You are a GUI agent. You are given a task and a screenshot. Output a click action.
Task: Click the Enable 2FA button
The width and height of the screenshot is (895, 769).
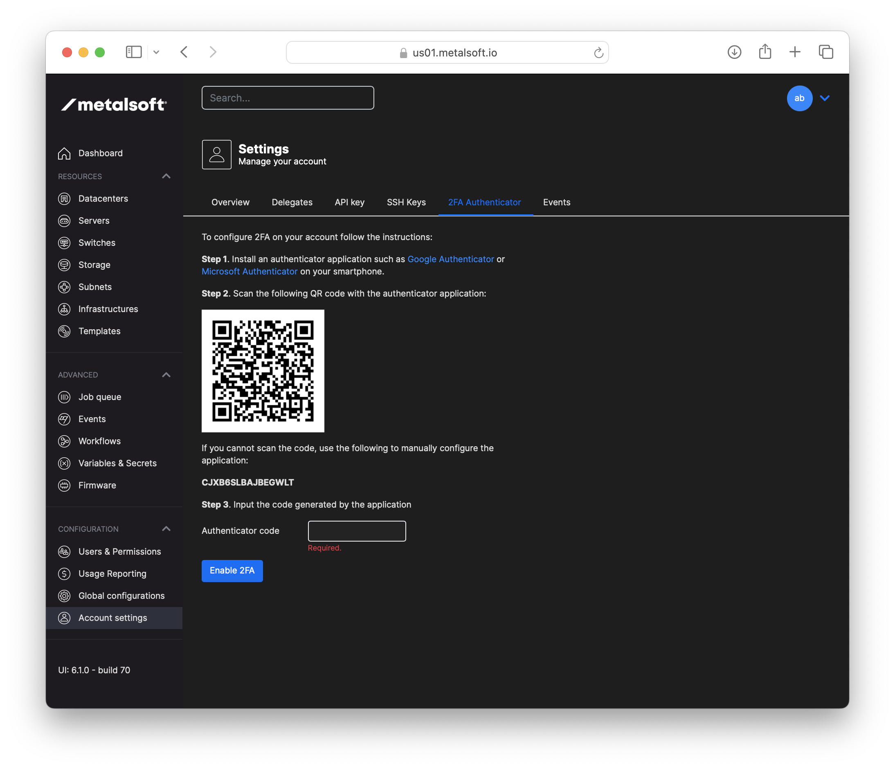click(x=232, y=571)
